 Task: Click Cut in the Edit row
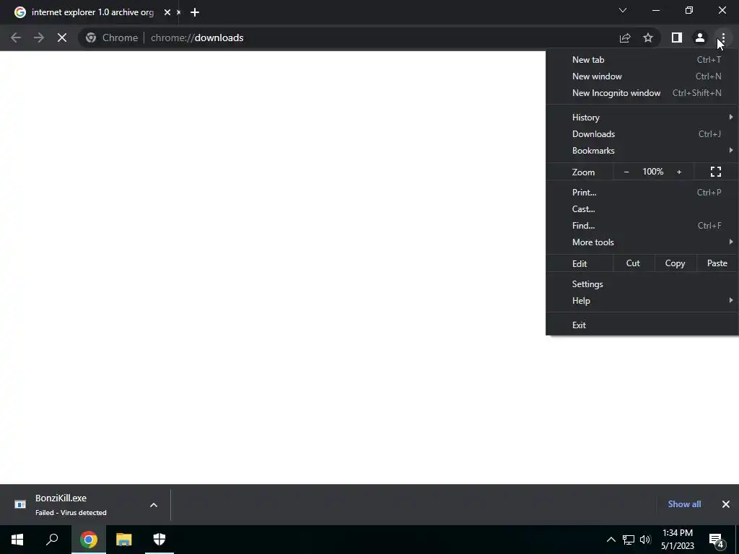633,263
